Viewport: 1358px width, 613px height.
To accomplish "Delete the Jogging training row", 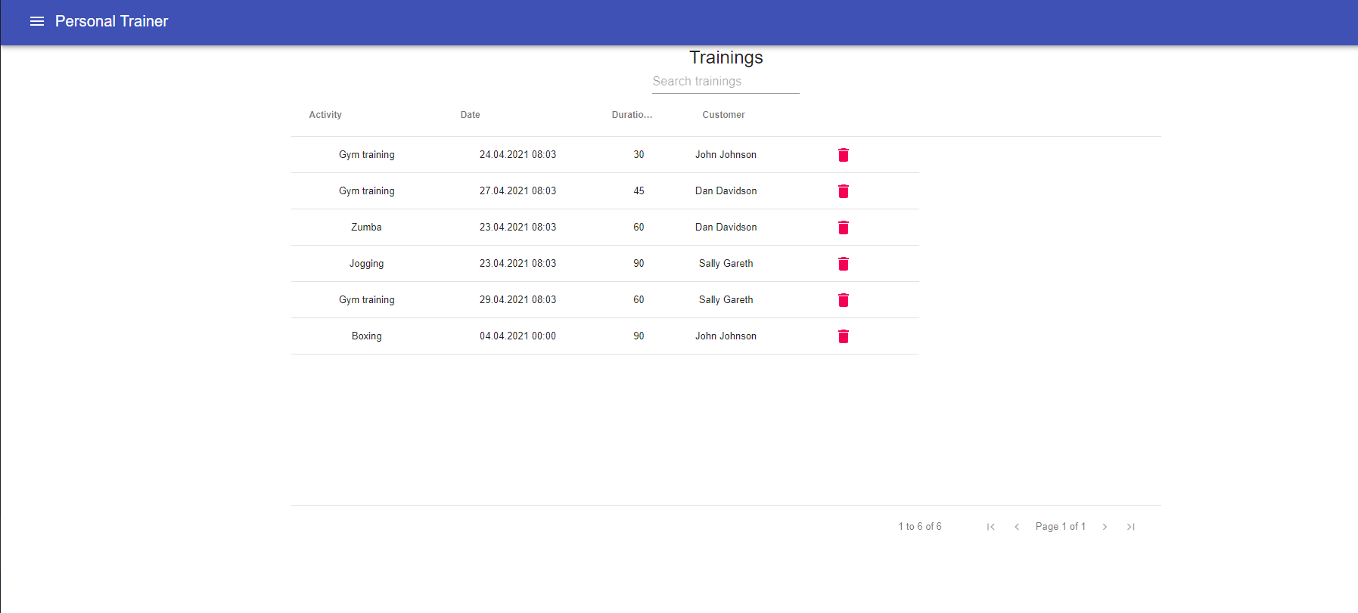I will click(x=844, y=264).
